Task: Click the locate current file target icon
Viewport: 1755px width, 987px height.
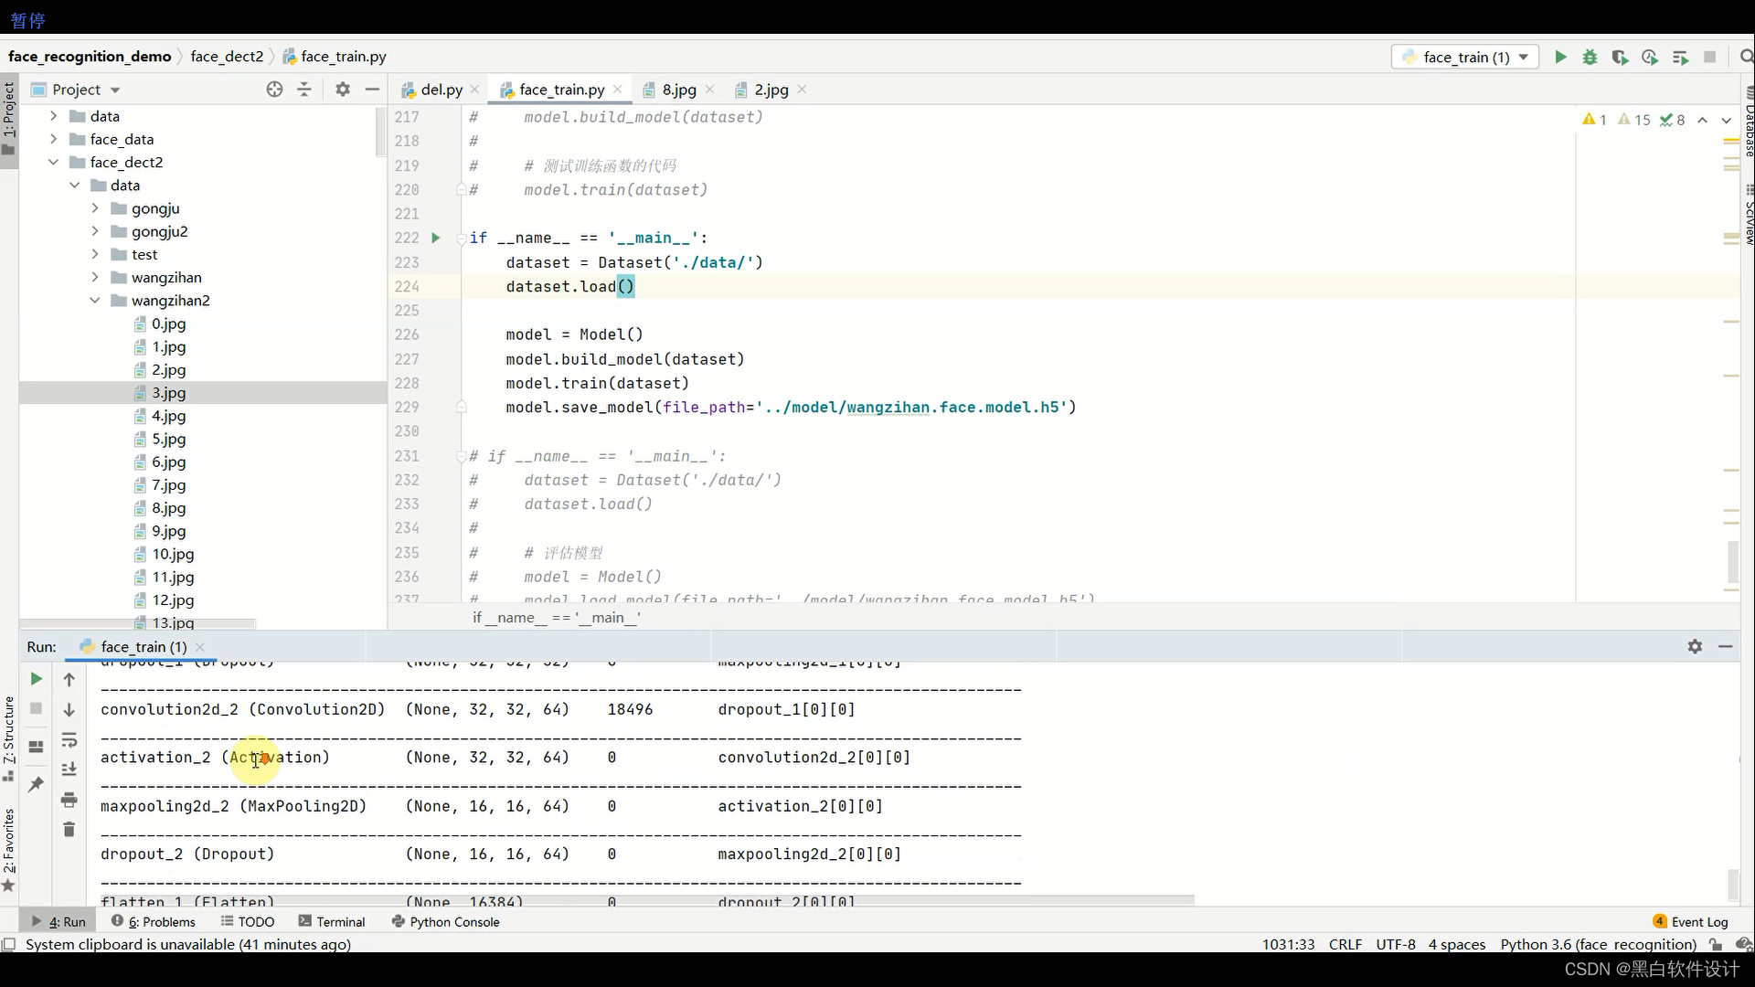Action: coord(274,89)
